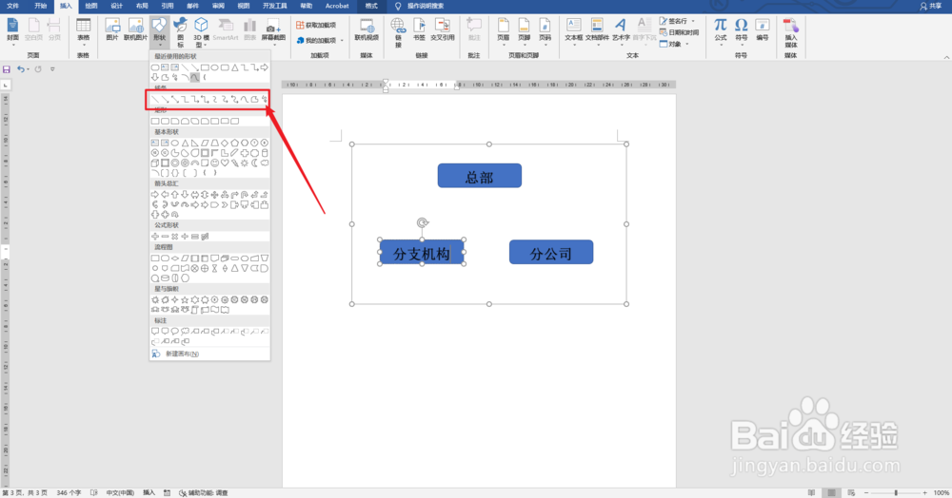Select the first rectangle under 矩形

point(155,121)
